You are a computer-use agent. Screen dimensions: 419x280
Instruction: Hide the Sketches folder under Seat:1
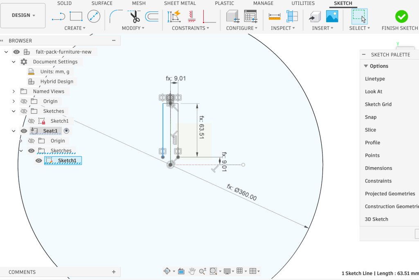pos(31,150)
